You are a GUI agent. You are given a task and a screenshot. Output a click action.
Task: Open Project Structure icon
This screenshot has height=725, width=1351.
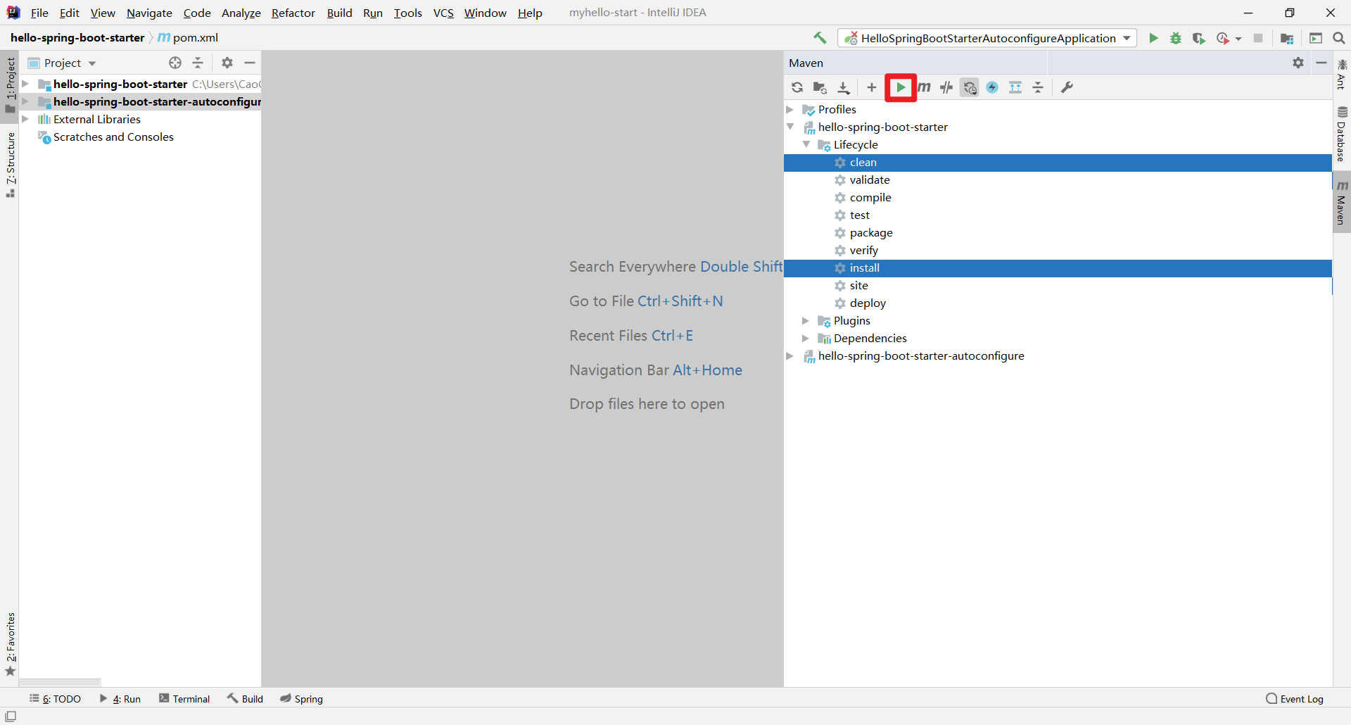(x=1287, y=38)
